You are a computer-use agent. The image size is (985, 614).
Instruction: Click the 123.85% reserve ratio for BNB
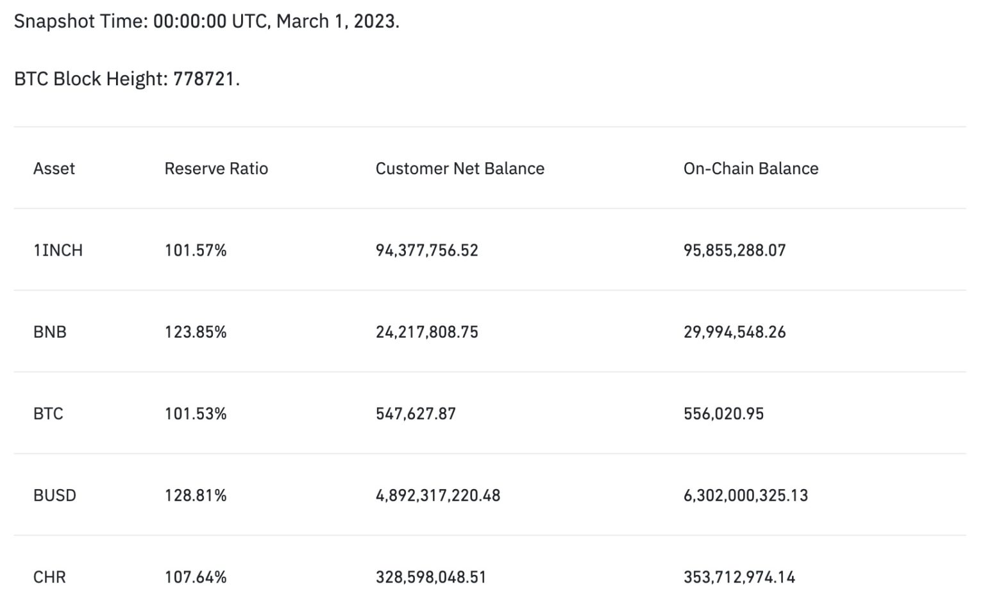[x=196, y=332]
